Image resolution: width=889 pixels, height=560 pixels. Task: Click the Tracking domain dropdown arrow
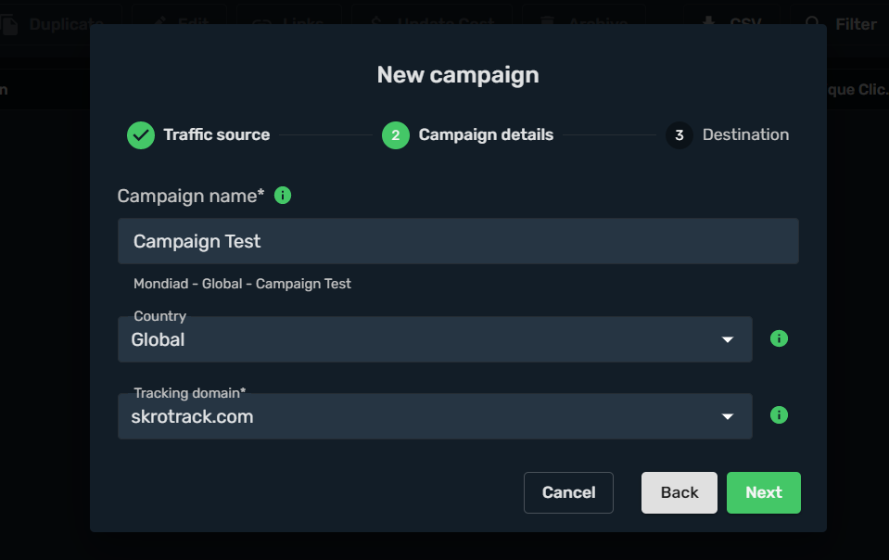pyautogui.click(x=728, y=417)
